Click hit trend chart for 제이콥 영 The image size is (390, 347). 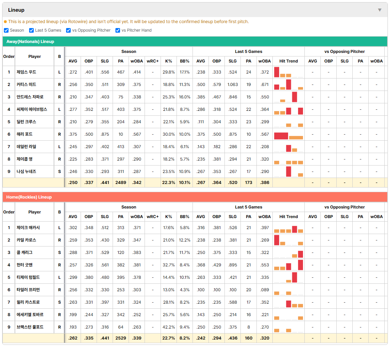(x=288, y=159)
